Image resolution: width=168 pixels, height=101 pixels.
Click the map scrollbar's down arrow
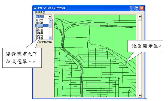pos(140,96)
